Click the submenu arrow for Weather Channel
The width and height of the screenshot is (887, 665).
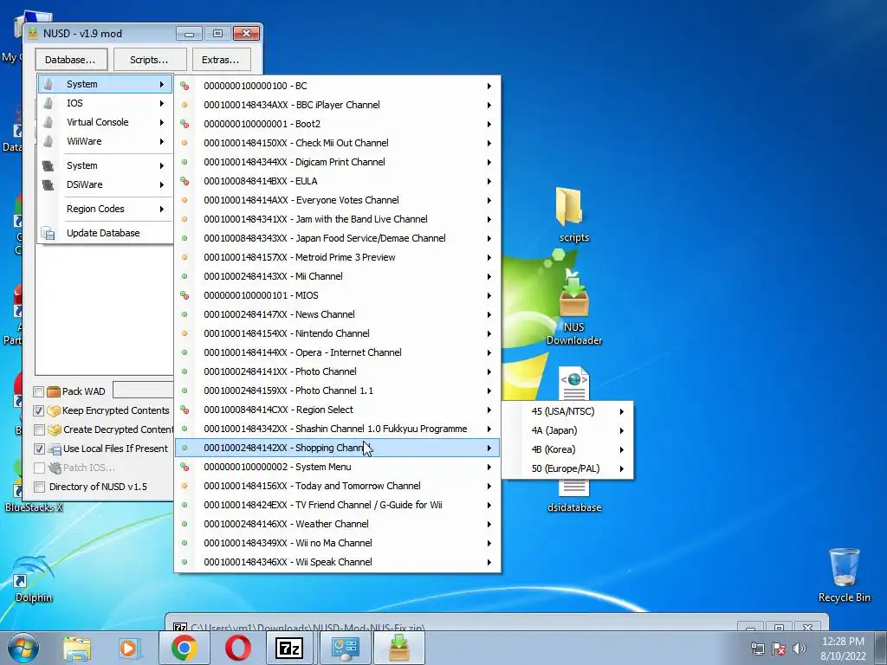click(x=489, y=524)
